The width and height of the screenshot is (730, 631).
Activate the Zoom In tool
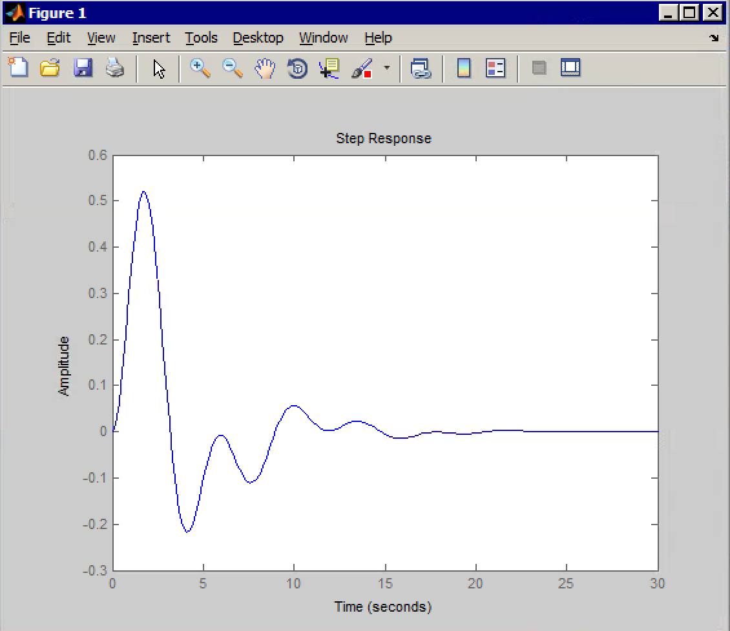200,69
